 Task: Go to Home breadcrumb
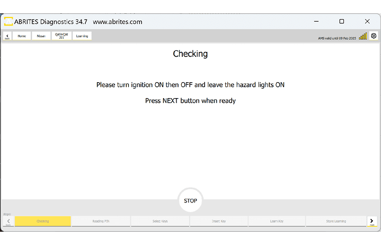point(22,36)
